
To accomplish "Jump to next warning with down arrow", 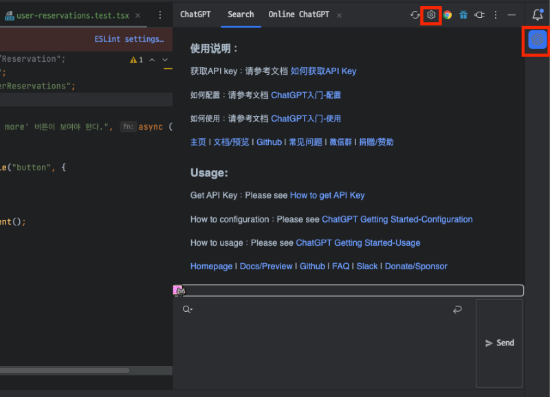I will (164, 60).
